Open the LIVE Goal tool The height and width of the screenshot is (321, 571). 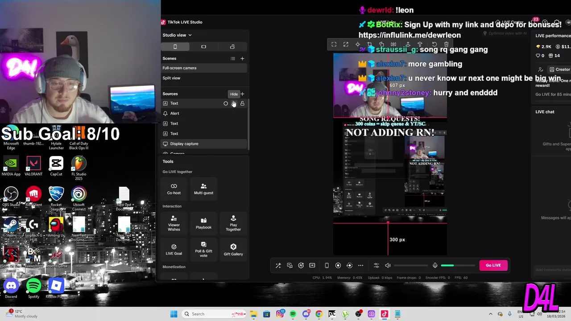click(x=174, y=250)
